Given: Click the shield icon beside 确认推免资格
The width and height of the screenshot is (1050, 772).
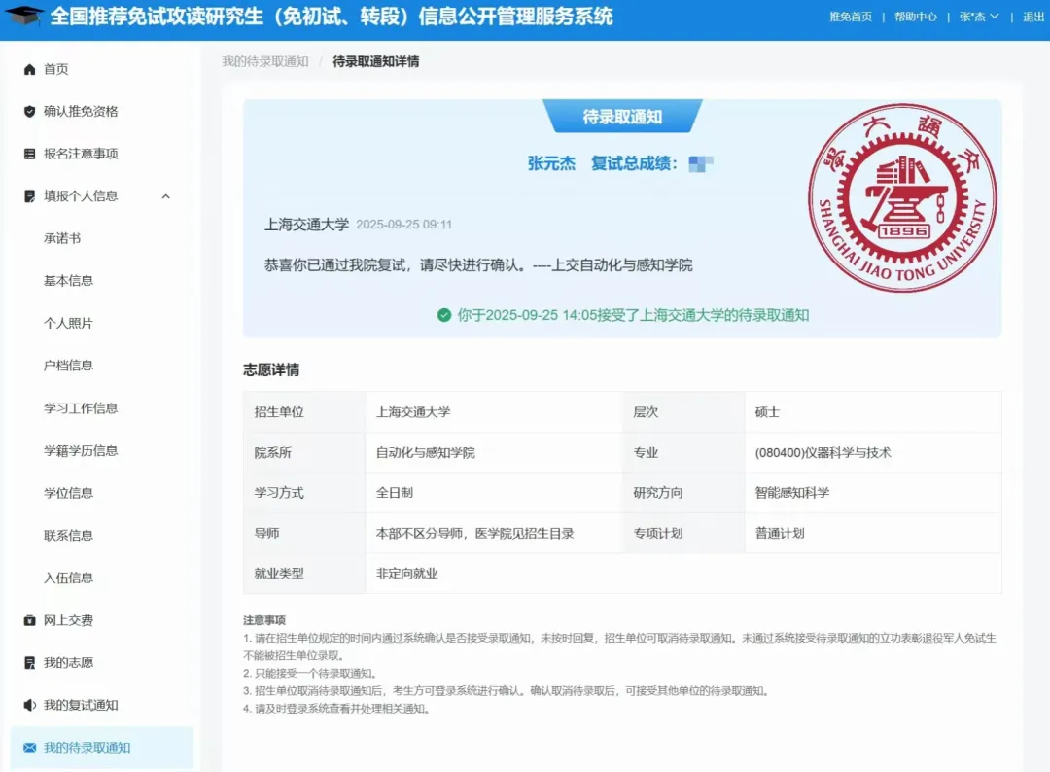Looking at the screenshot, I should pos(29,111).
